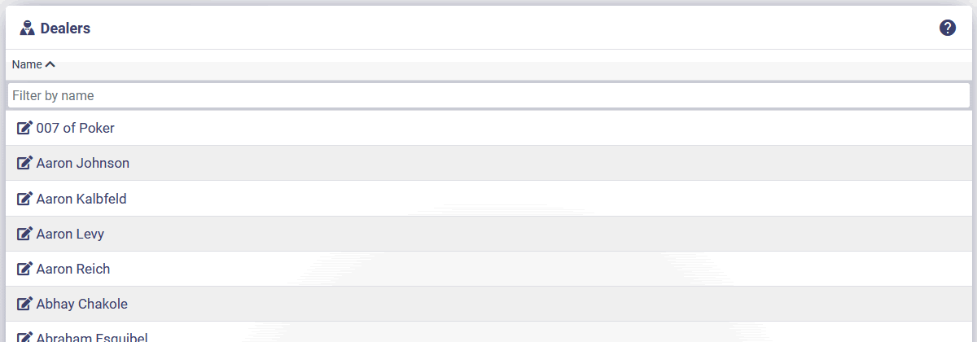The image size is (977, 342).
Task: Open Abhay Chakole dealer record
Action: coord(82,304)
